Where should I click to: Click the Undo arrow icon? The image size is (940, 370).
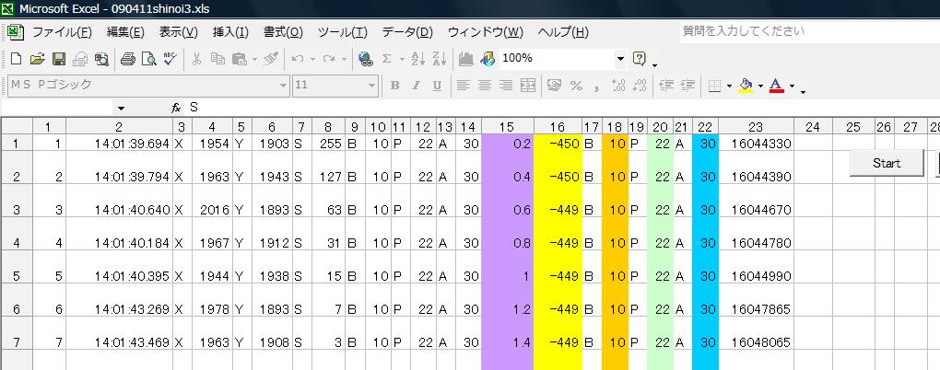(298, 59)
